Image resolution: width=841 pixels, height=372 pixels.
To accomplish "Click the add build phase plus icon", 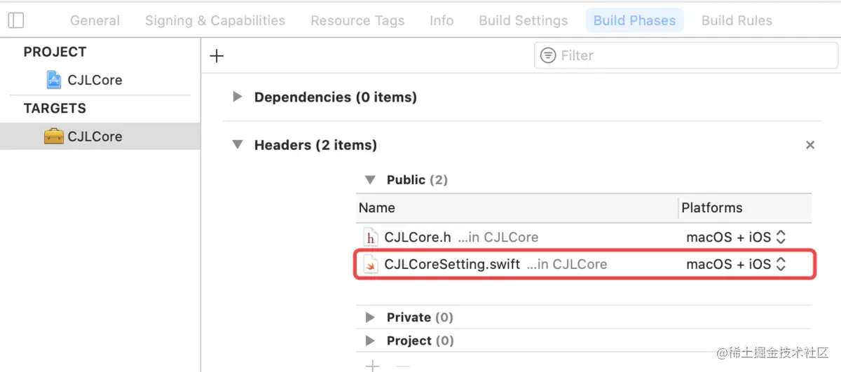I will pos(217,56).
